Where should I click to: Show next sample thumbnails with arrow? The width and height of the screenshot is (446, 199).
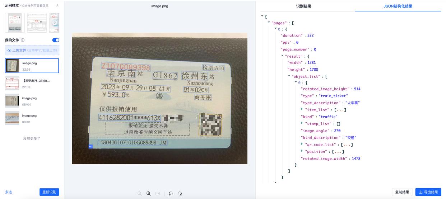click(55, 23)
